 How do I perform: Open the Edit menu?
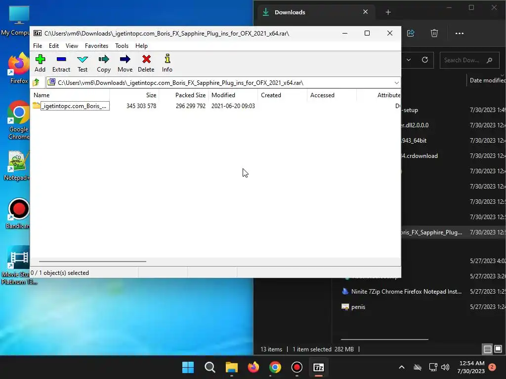point(53,46)
